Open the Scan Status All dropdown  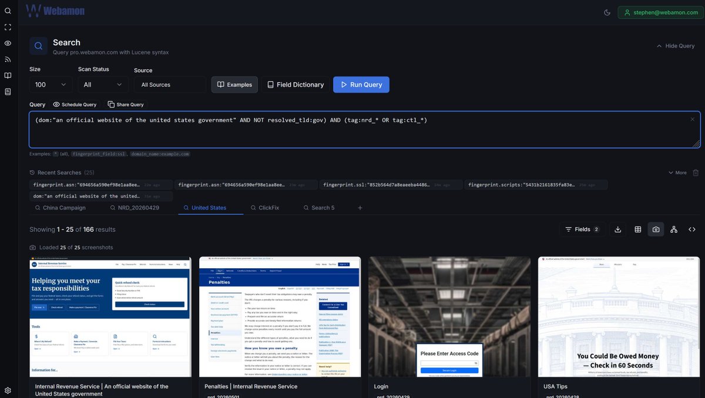pyautogui.click(x=103, y=85)
